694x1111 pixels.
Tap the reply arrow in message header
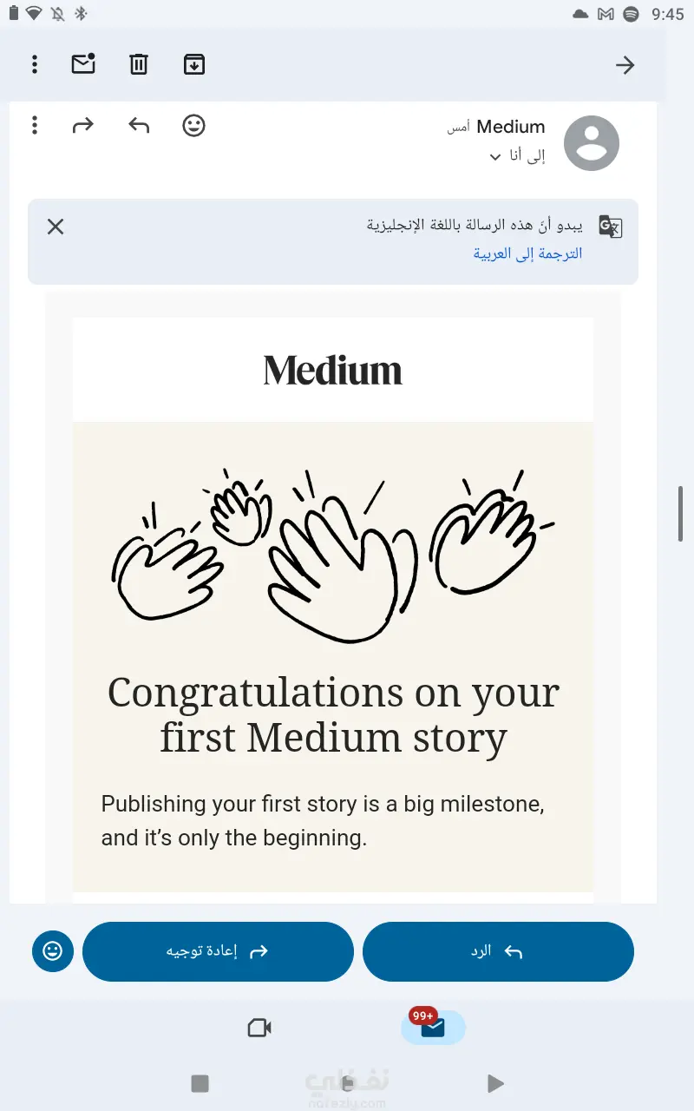point(139,126)
